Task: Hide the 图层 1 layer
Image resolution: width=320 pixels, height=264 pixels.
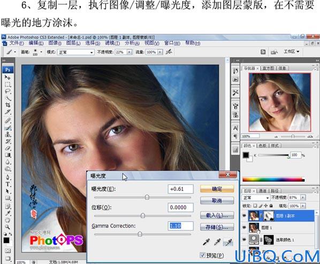Action: click(x=244, y=227)
